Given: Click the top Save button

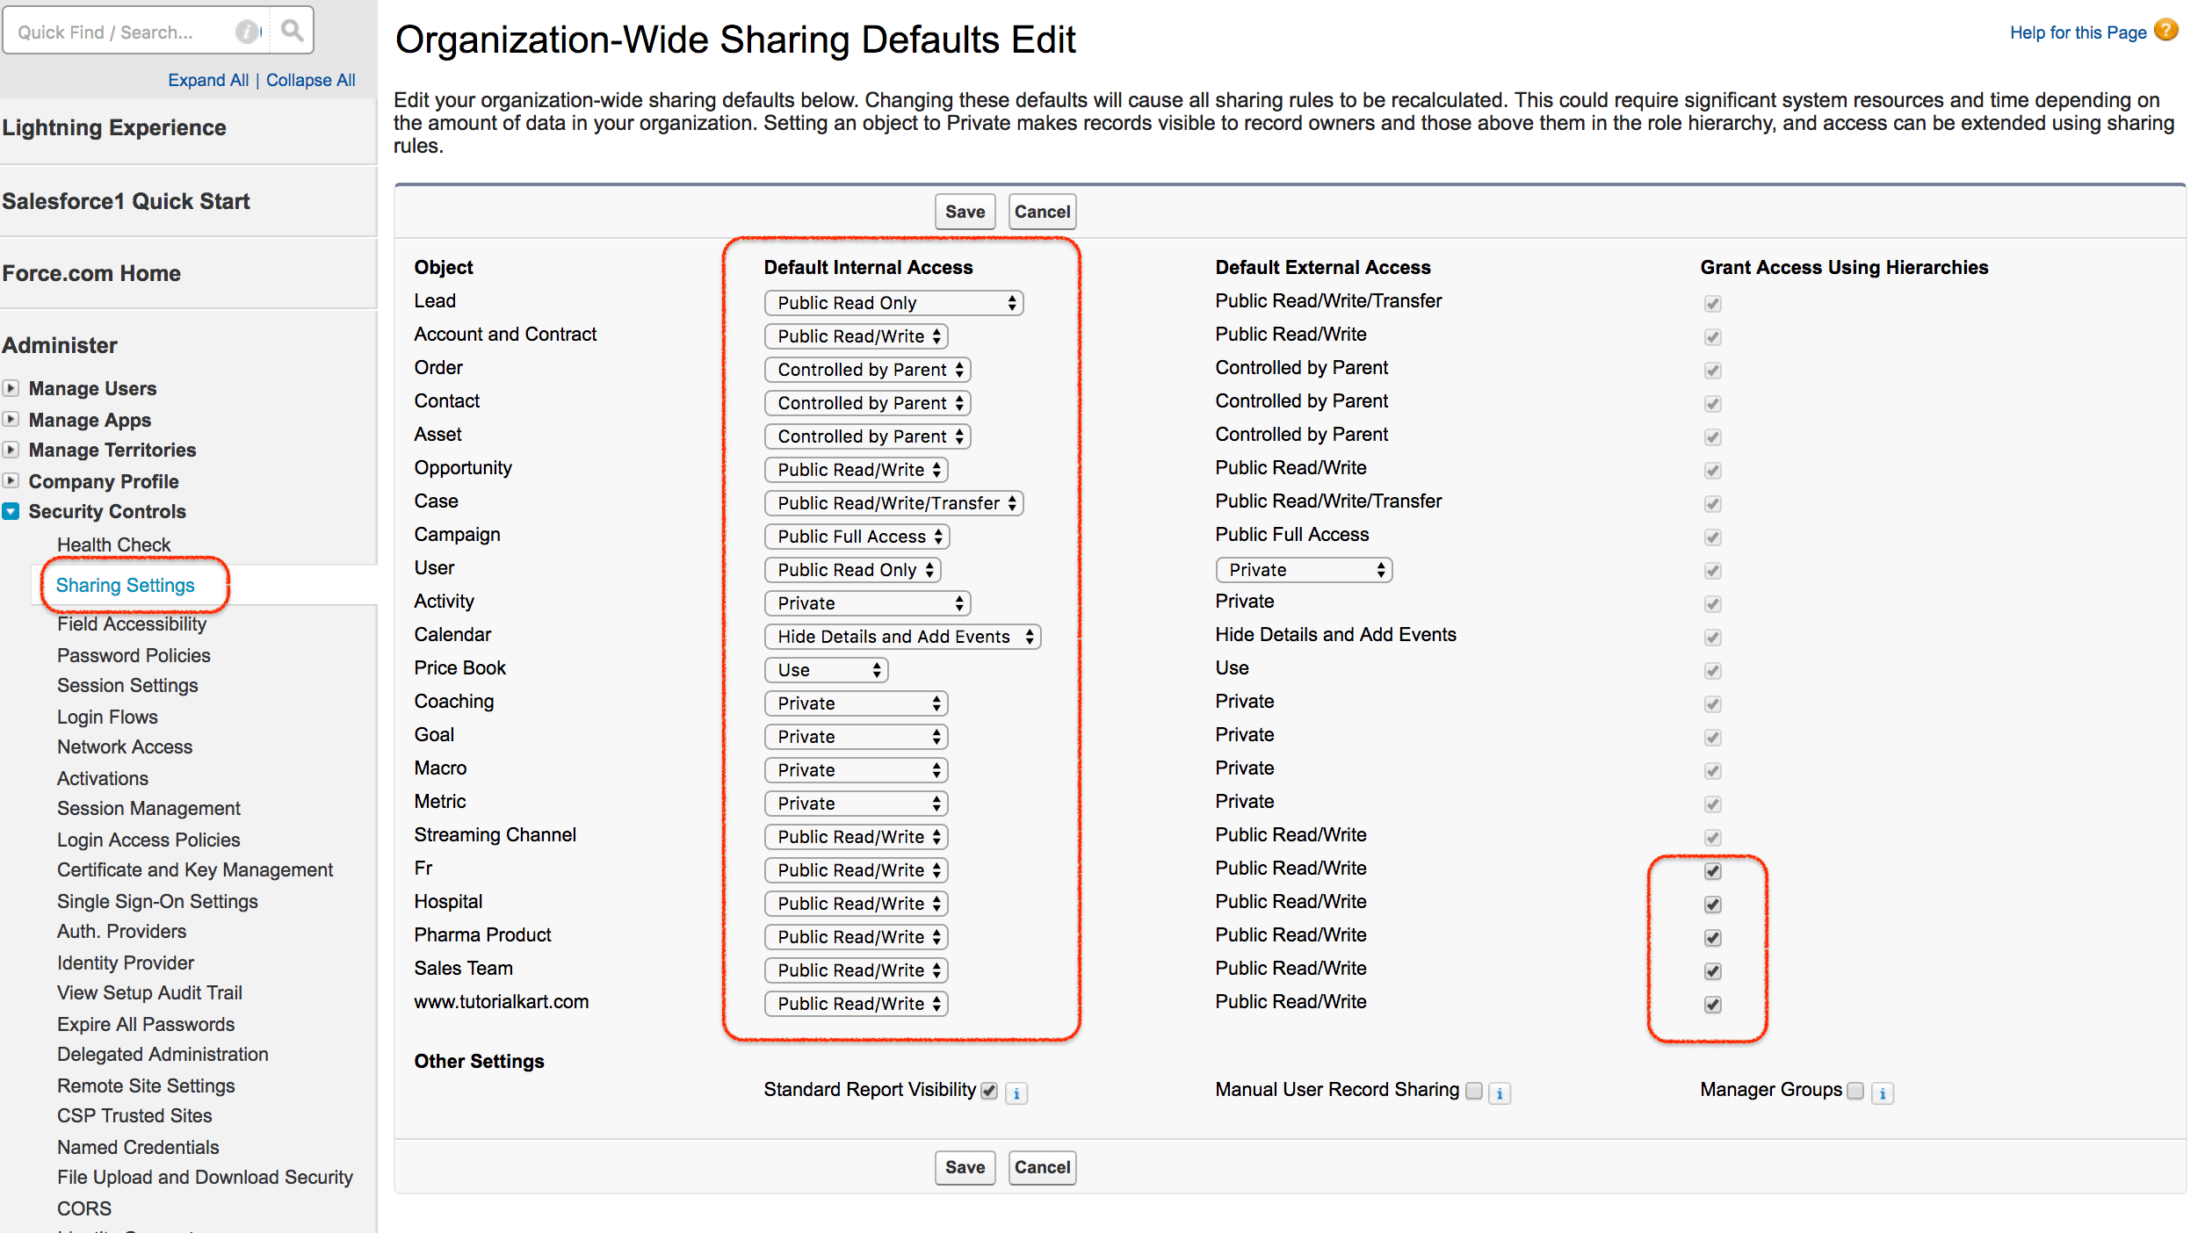Looking at the screenshot, I should click(964, 212).
